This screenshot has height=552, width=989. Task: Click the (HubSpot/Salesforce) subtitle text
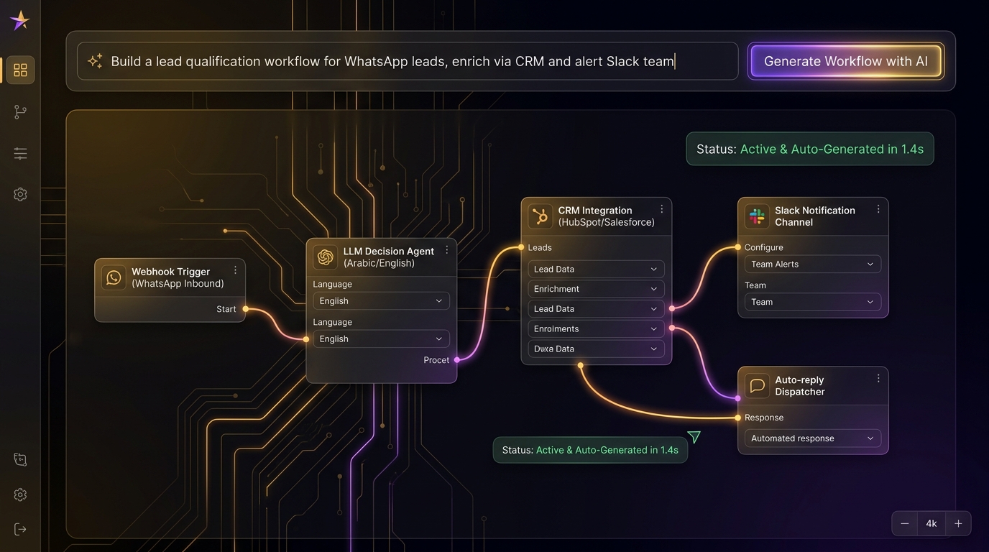coord(607,222)
